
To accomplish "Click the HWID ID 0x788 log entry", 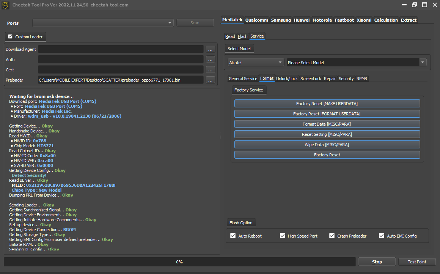I will 28,141.
